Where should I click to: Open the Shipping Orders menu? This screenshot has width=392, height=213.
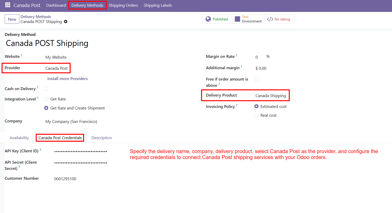(x=123, y=5)
